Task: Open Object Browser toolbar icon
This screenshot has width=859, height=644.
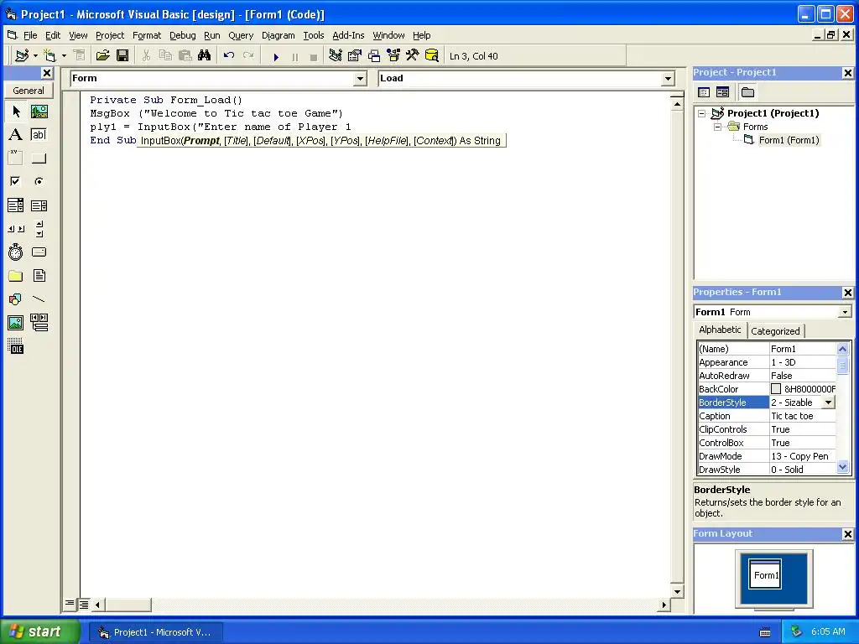Action: (x=393, y=56)
